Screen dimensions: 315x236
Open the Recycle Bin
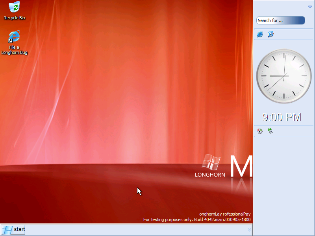pos(14,7)
